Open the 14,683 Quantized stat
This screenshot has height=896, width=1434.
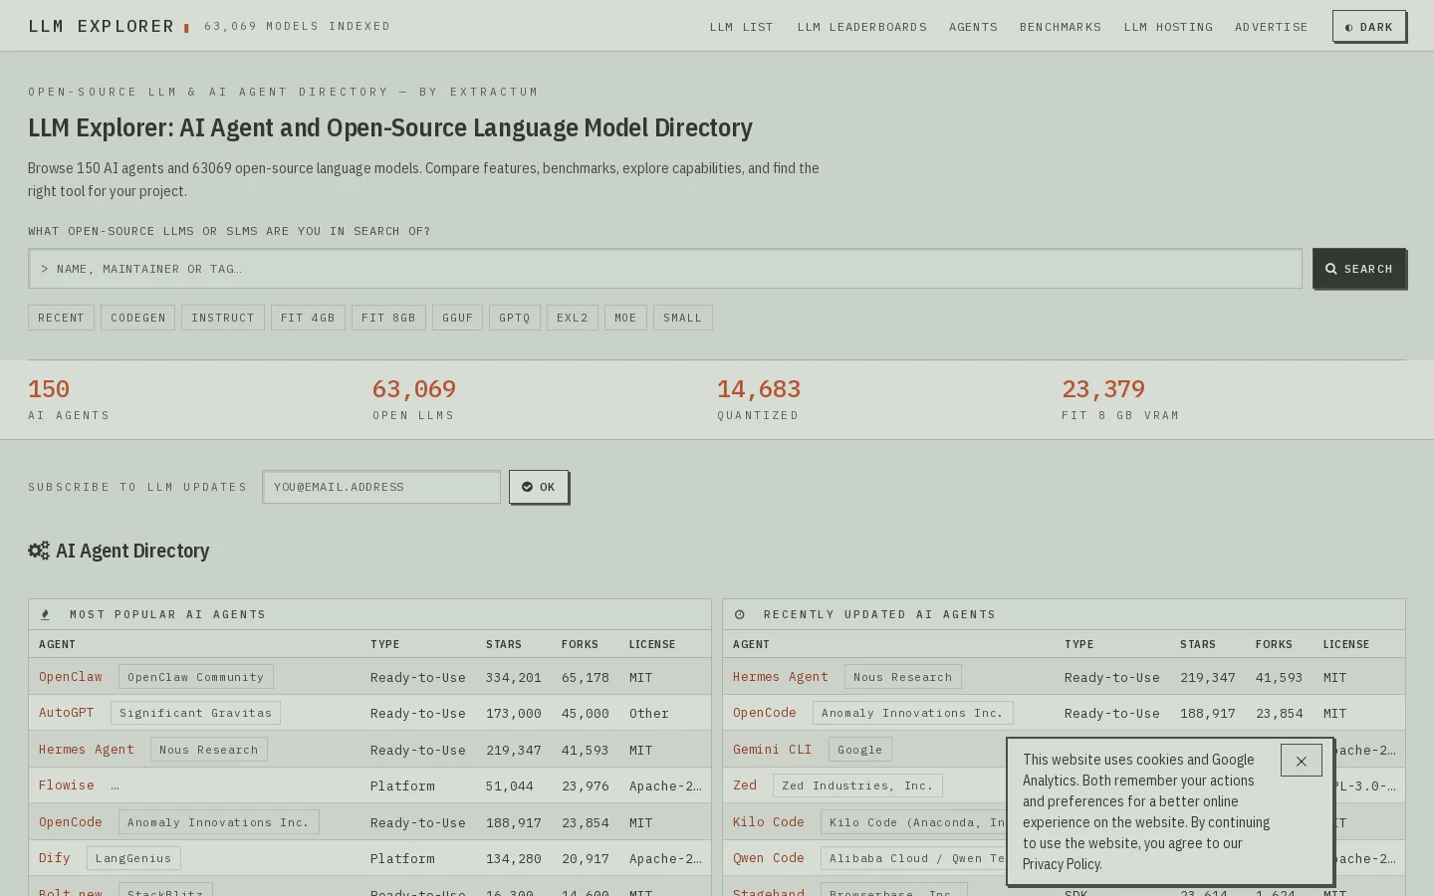[x=759, y=399]
